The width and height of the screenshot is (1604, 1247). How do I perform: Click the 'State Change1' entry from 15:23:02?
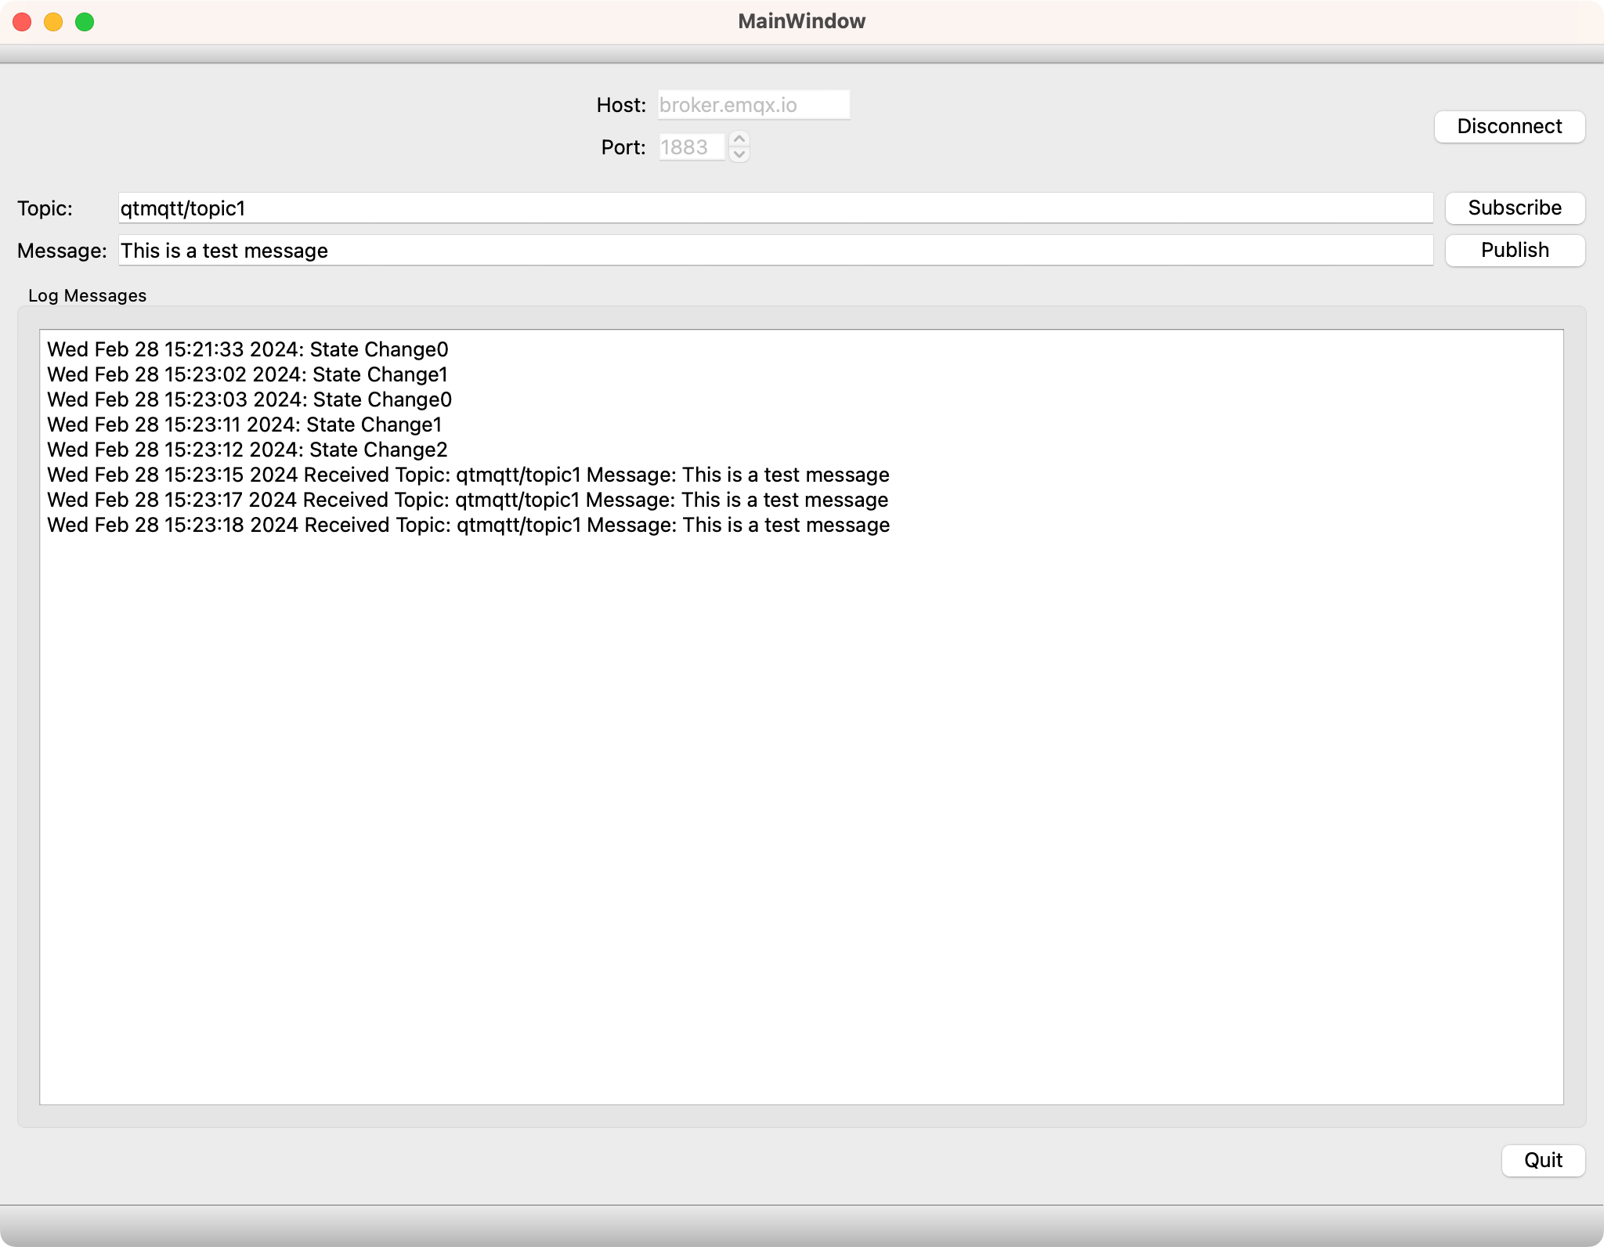[247, 374]
